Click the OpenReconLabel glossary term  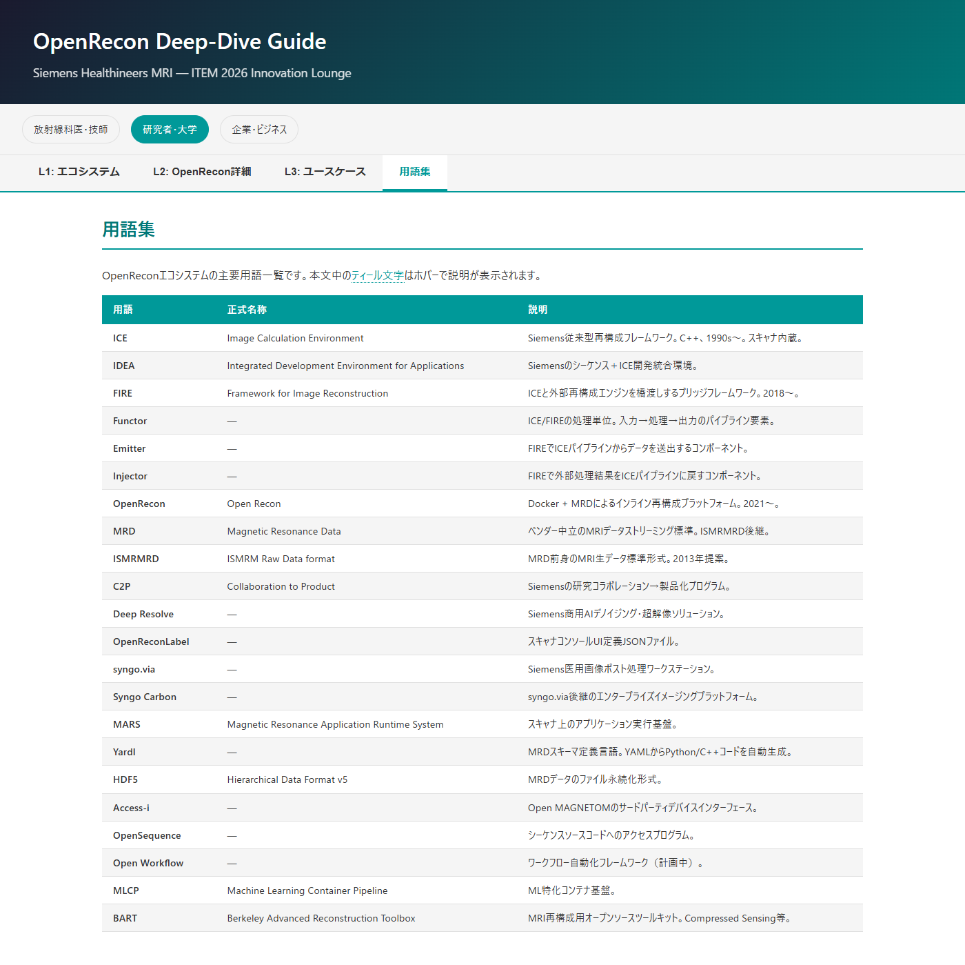(x=151, y=641)
